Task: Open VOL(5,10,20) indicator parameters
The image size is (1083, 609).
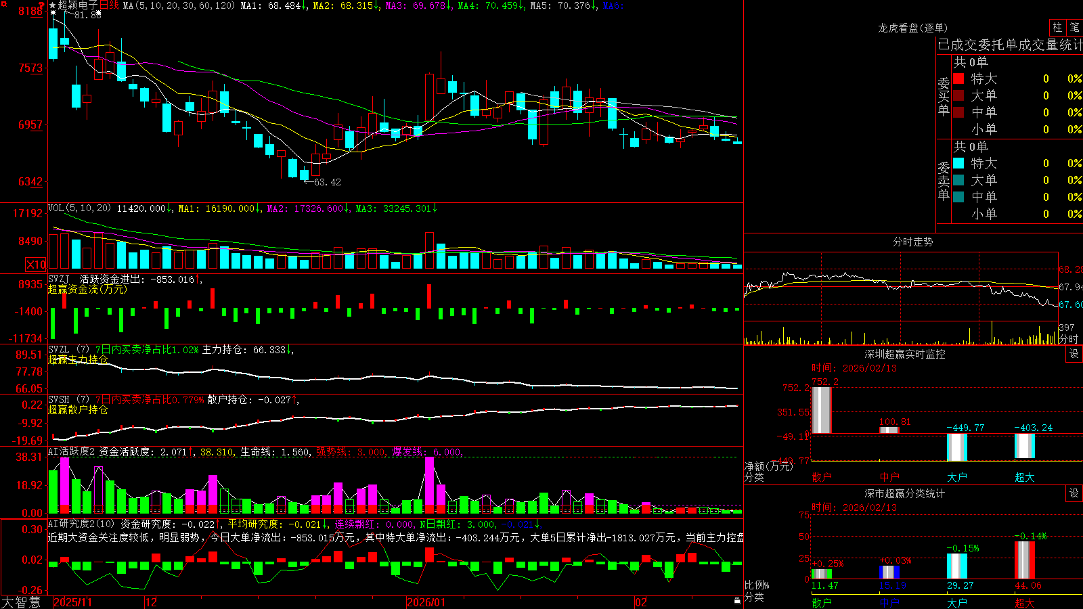Action: click(x=80, y=208)
